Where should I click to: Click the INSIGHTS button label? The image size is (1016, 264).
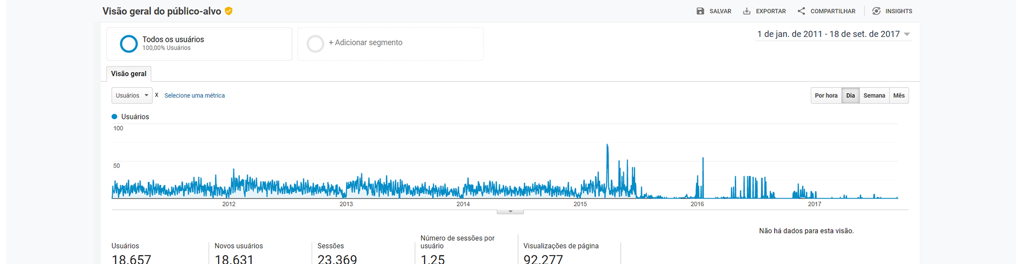point(899,11)
